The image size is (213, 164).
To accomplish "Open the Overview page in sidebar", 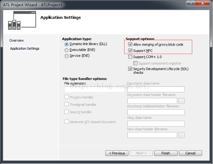I will [17, 41].
